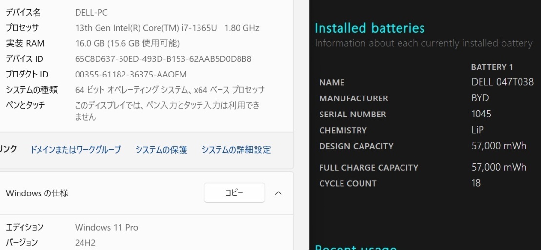Click the Installed batteries heading

pyautogui.click(x=369, y=28)
